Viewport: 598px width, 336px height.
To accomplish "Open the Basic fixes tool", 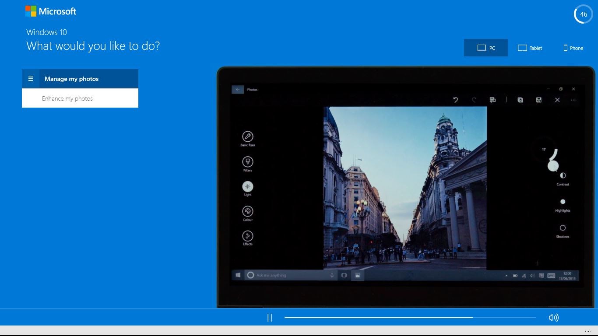I will 247,137.
